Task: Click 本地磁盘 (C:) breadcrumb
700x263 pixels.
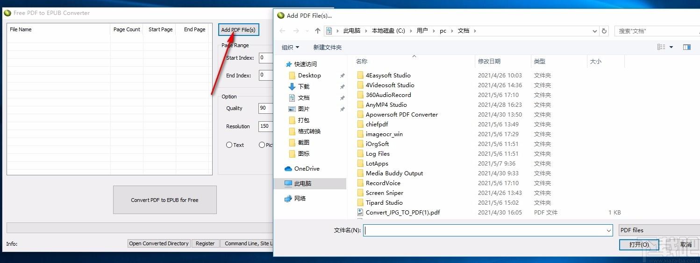Action: [x=388, y=31]
